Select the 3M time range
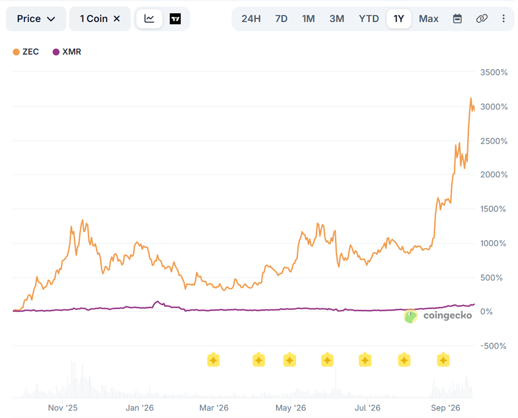Viewport: 518px width, 418px height. click(336, 19)
